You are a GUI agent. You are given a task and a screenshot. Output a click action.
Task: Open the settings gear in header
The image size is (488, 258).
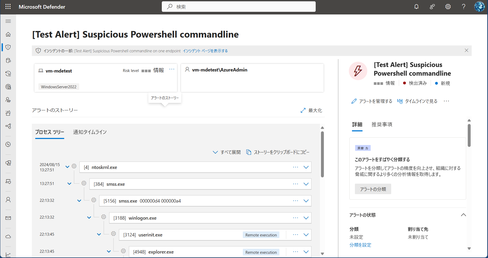[x=448, y=7]
